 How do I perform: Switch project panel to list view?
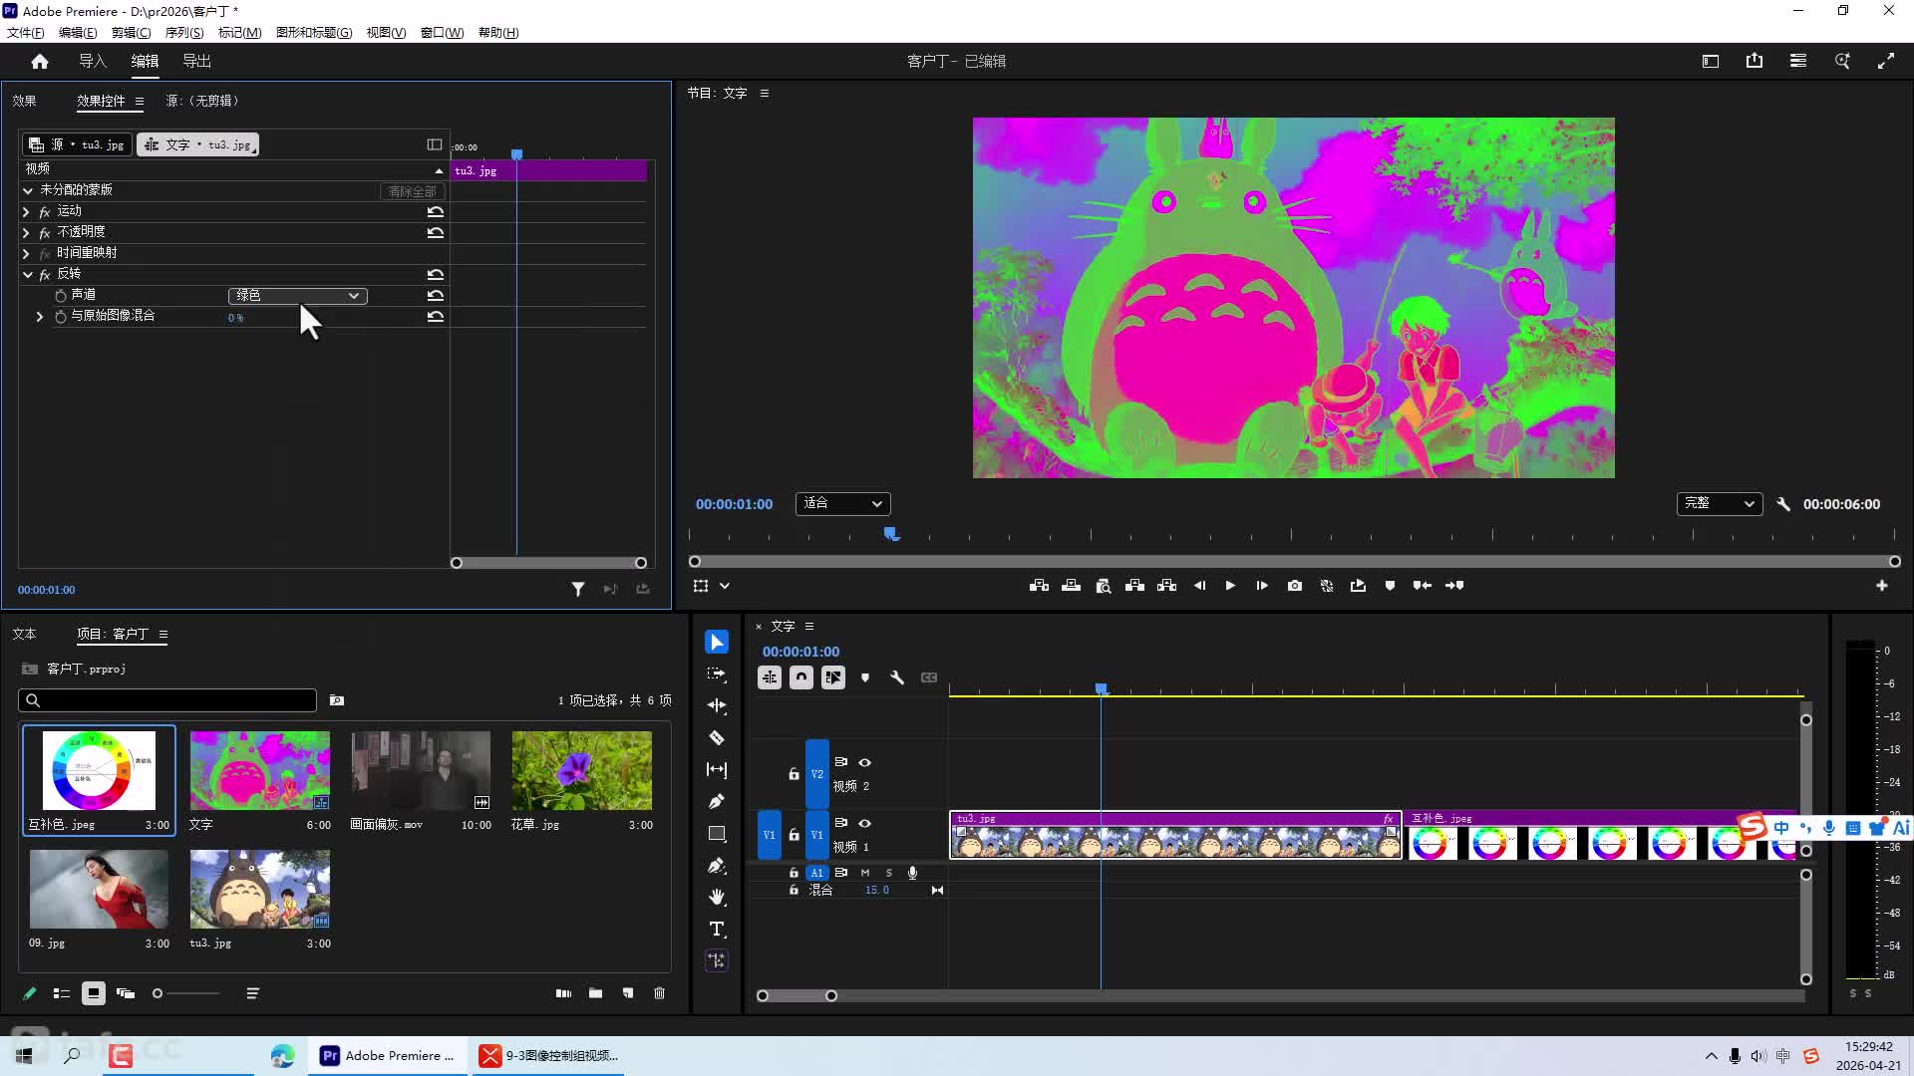62,993
